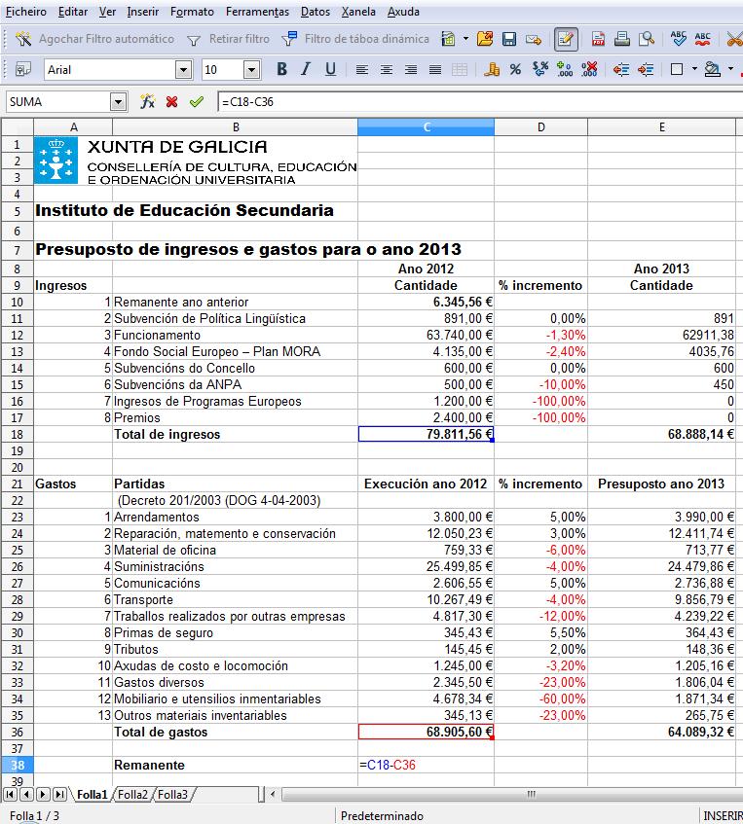Viewport: 743px width, 824px height.
Task: Accept the formula with the green checkmark
Action: pos(197,101)
